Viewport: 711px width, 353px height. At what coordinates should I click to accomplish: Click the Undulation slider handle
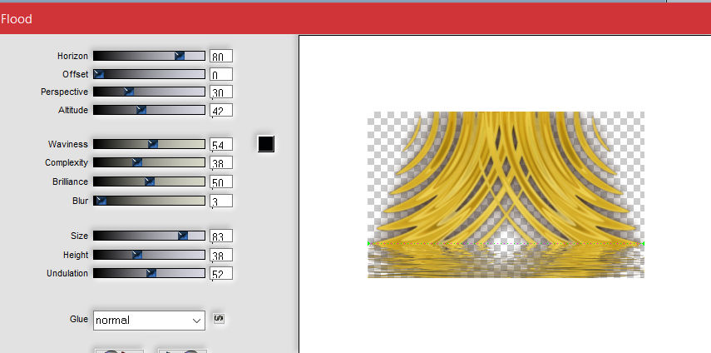(x=151, y=273)
